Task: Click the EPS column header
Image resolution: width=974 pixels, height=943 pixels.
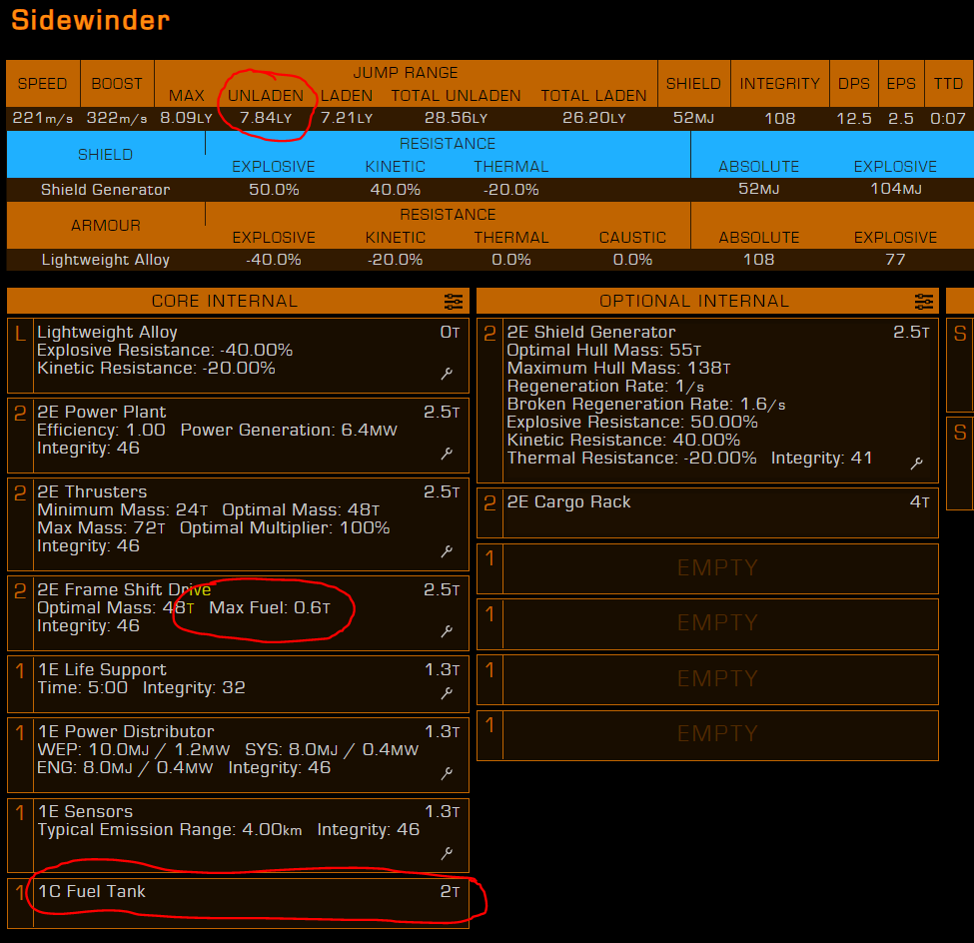Action: (x=901, y=84)
